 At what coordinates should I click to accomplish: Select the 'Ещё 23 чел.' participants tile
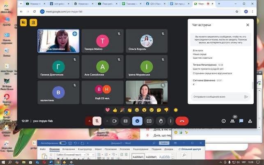[x=102, y=92]
